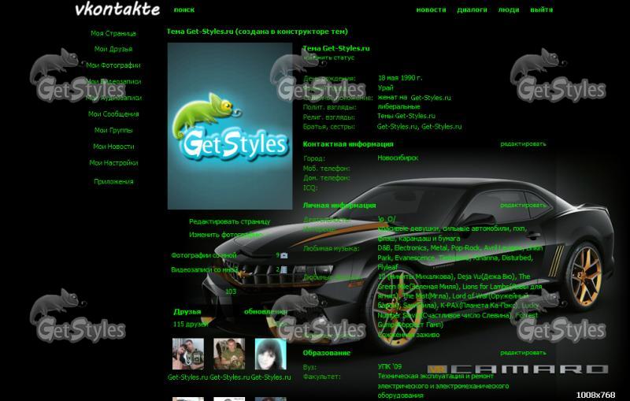
Task: Click music entry Electronics
Action: (410, 248)
